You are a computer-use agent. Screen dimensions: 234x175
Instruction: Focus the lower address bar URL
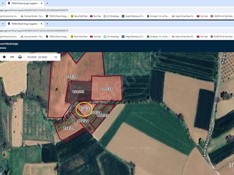pyautogui.click(x=34, y=31)
